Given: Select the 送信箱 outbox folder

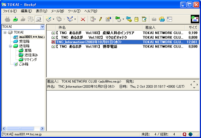Looking at the screenshot, I should 24,46.
